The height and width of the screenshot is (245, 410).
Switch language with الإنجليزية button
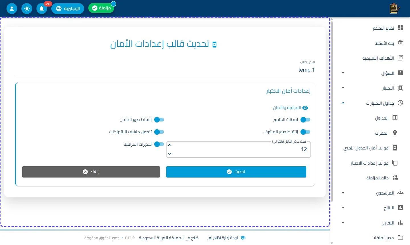pyautogui.click(x=68, y=9)
